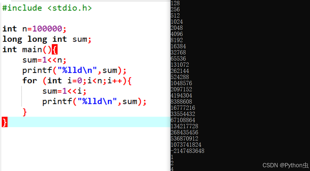The height and width of the screenshot is (171, 310).
Task: Click the 'int n=100000;' declaration line
Action: (34, 29)
